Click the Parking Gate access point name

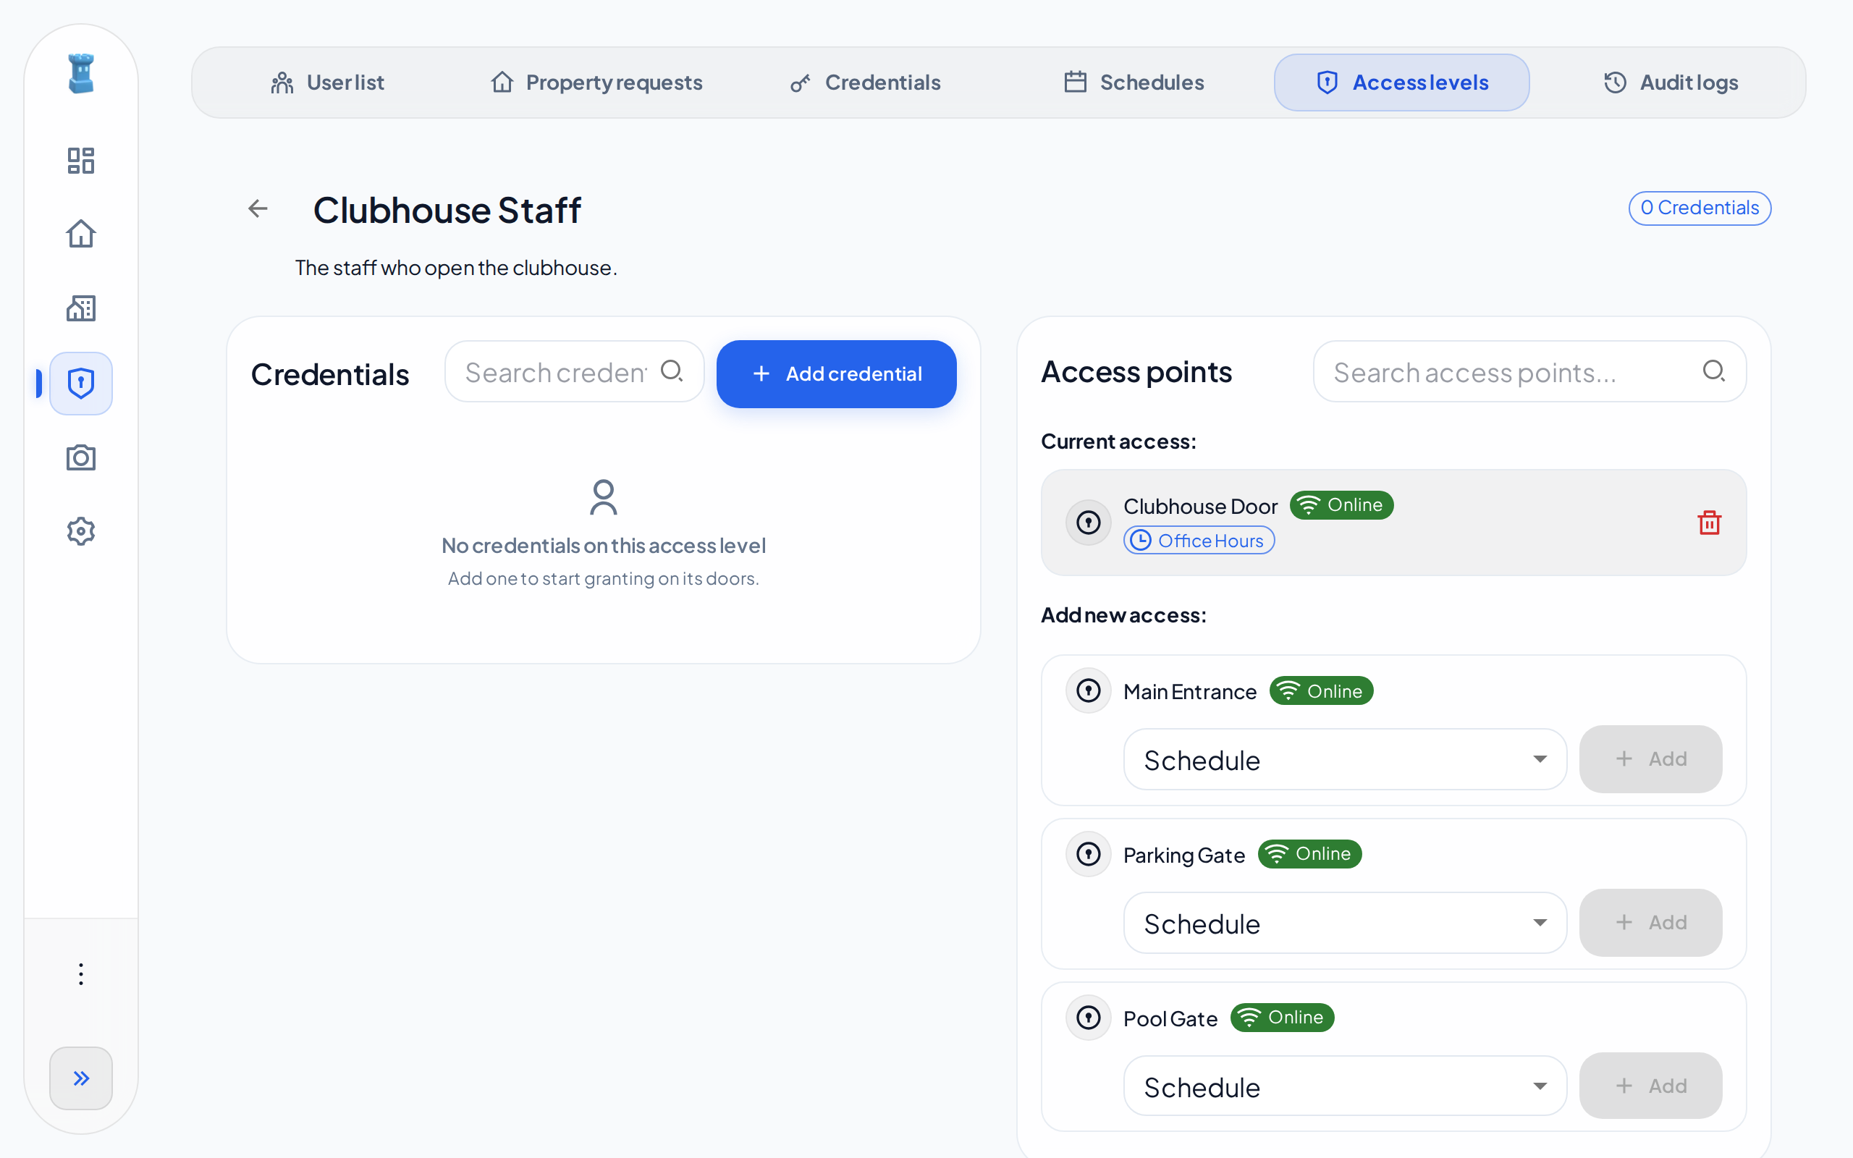click(1183, 855)
